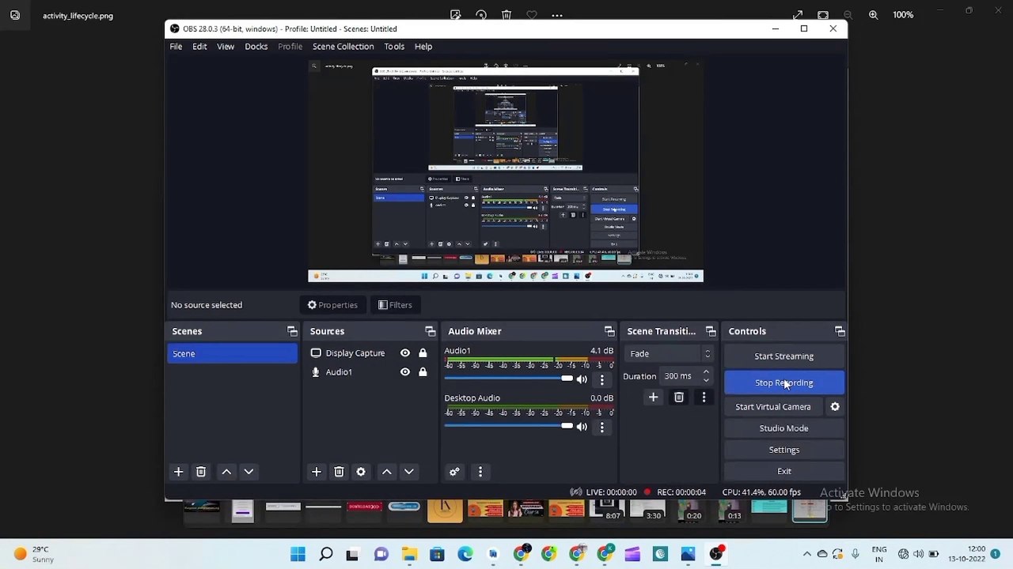Open the Help menu
The height and width of the screenshot is (569, 1013).
tap(423, 47)
